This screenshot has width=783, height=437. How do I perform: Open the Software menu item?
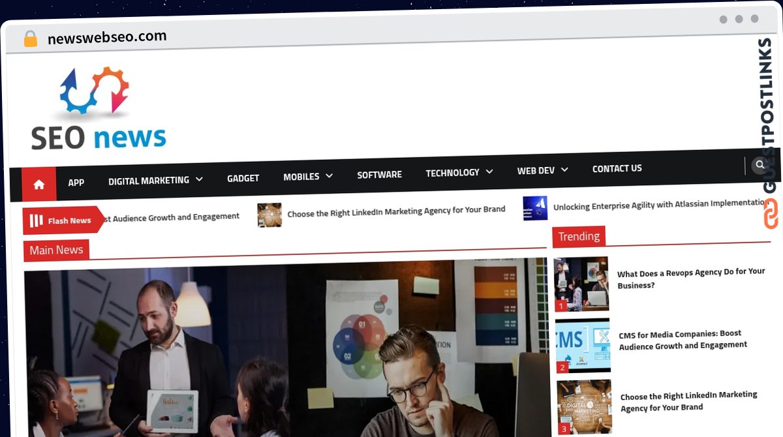[380, 175]
